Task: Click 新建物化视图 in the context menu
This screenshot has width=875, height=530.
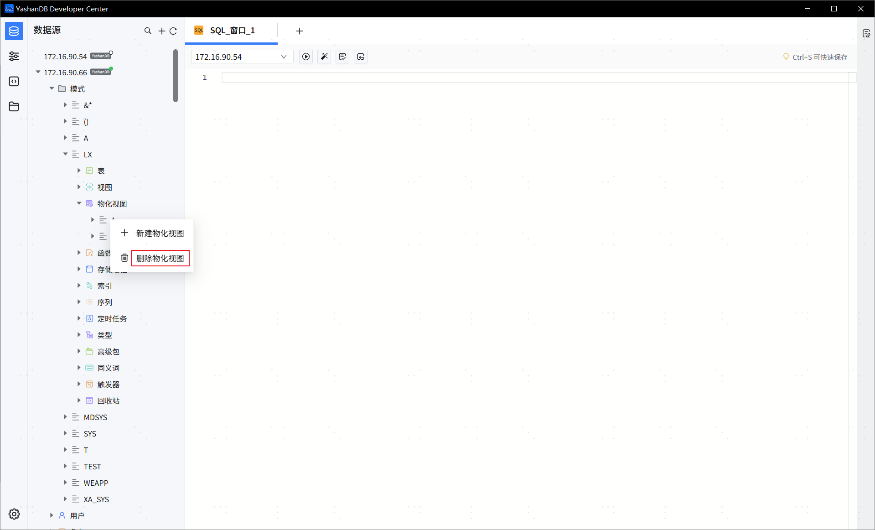Action: click(159, 233)
